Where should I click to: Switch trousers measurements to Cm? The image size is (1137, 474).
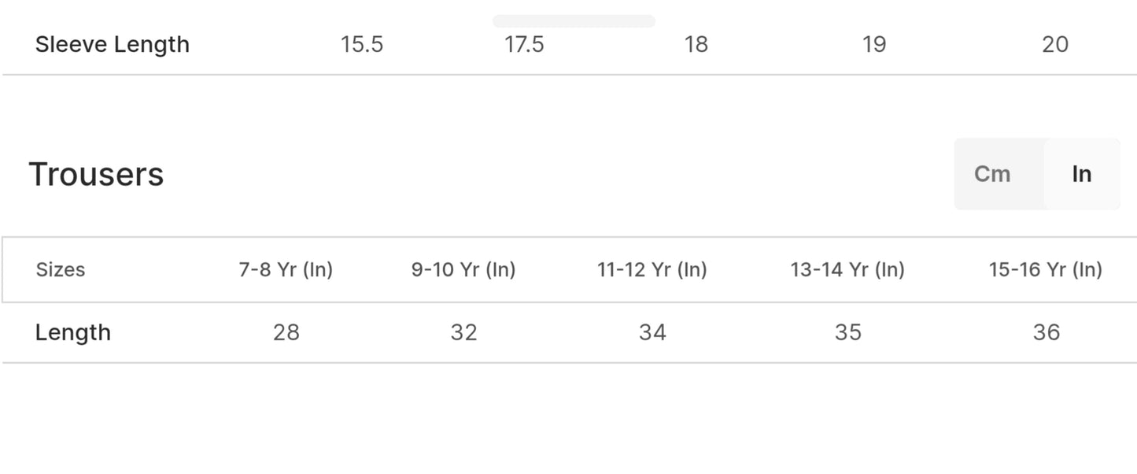(992, 174)
